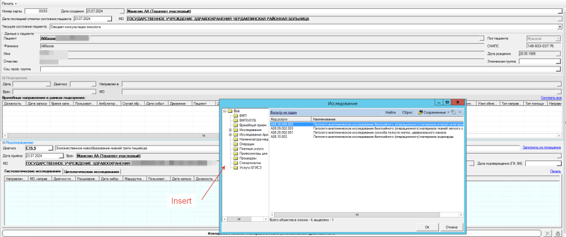
Task: Expand the Исследования Ари tree node
Action: [230, 135]
